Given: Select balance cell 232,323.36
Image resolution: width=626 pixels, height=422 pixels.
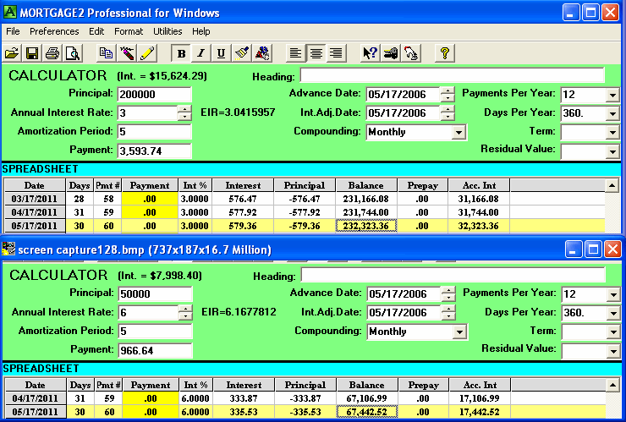Looking at the screenshot, I should [x=366, y=226].
